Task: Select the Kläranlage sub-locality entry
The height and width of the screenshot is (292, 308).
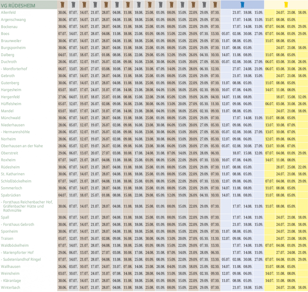Action: (x=11, y=281)
